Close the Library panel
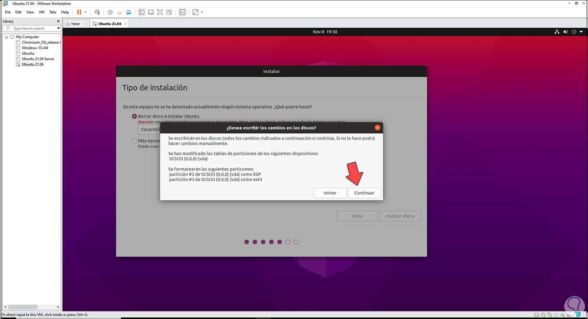This screenshot has height=319, width=588. 58,21
